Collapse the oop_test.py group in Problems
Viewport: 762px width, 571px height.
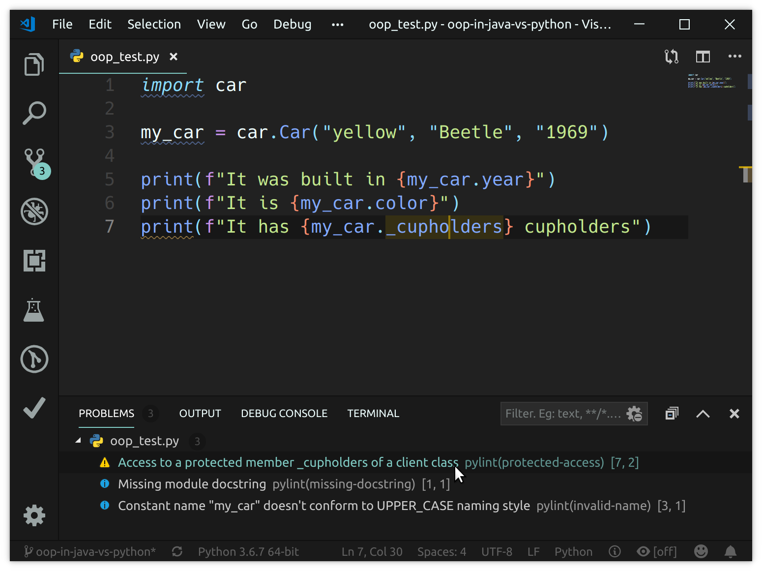77,441
